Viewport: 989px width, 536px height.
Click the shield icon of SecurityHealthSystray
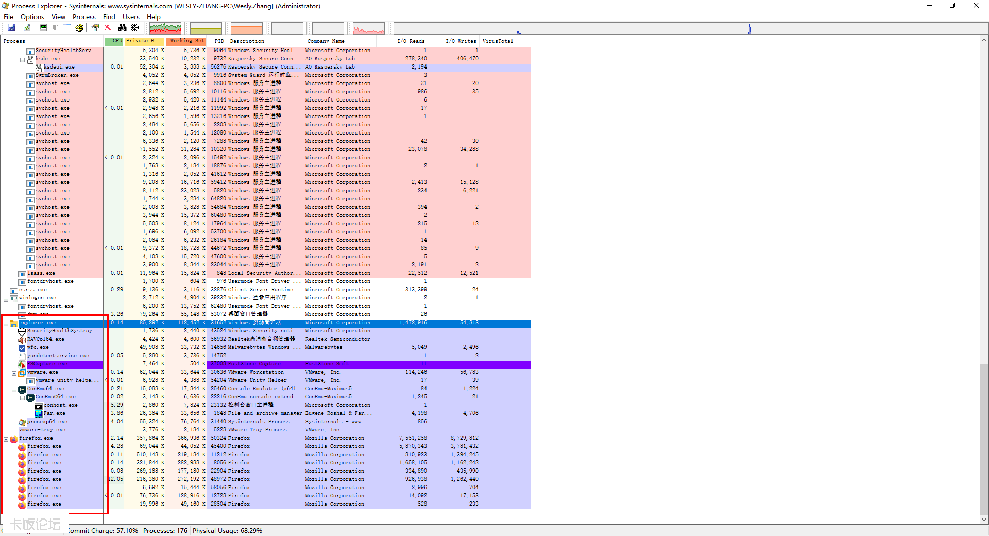tap(22, 331)
